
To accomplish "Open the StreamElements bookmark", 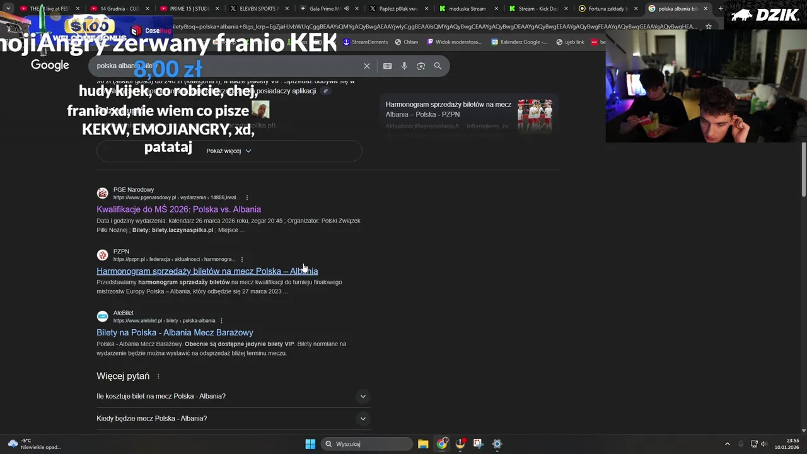I will point(366,42).
